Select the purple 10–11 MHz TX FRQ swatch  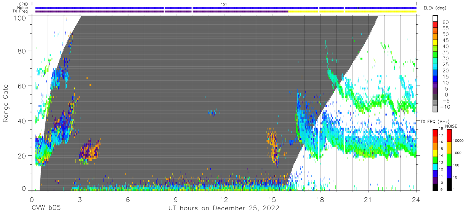point(436,179)
